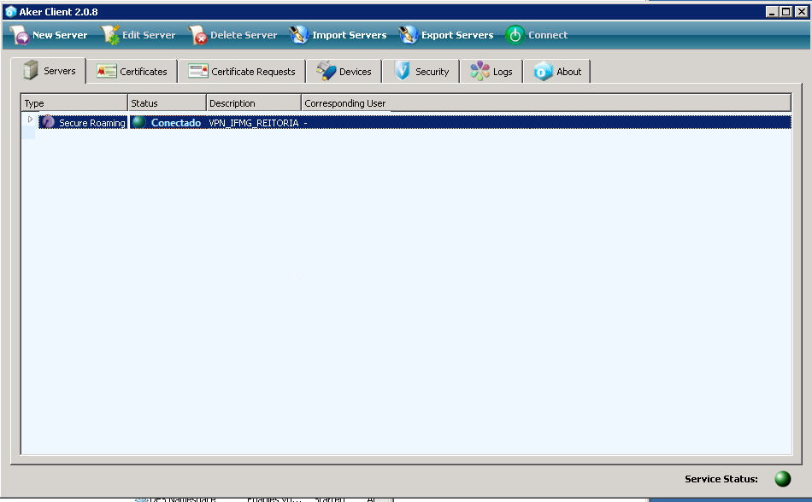Click the Export Servers toolbar icon

(409, 35)
